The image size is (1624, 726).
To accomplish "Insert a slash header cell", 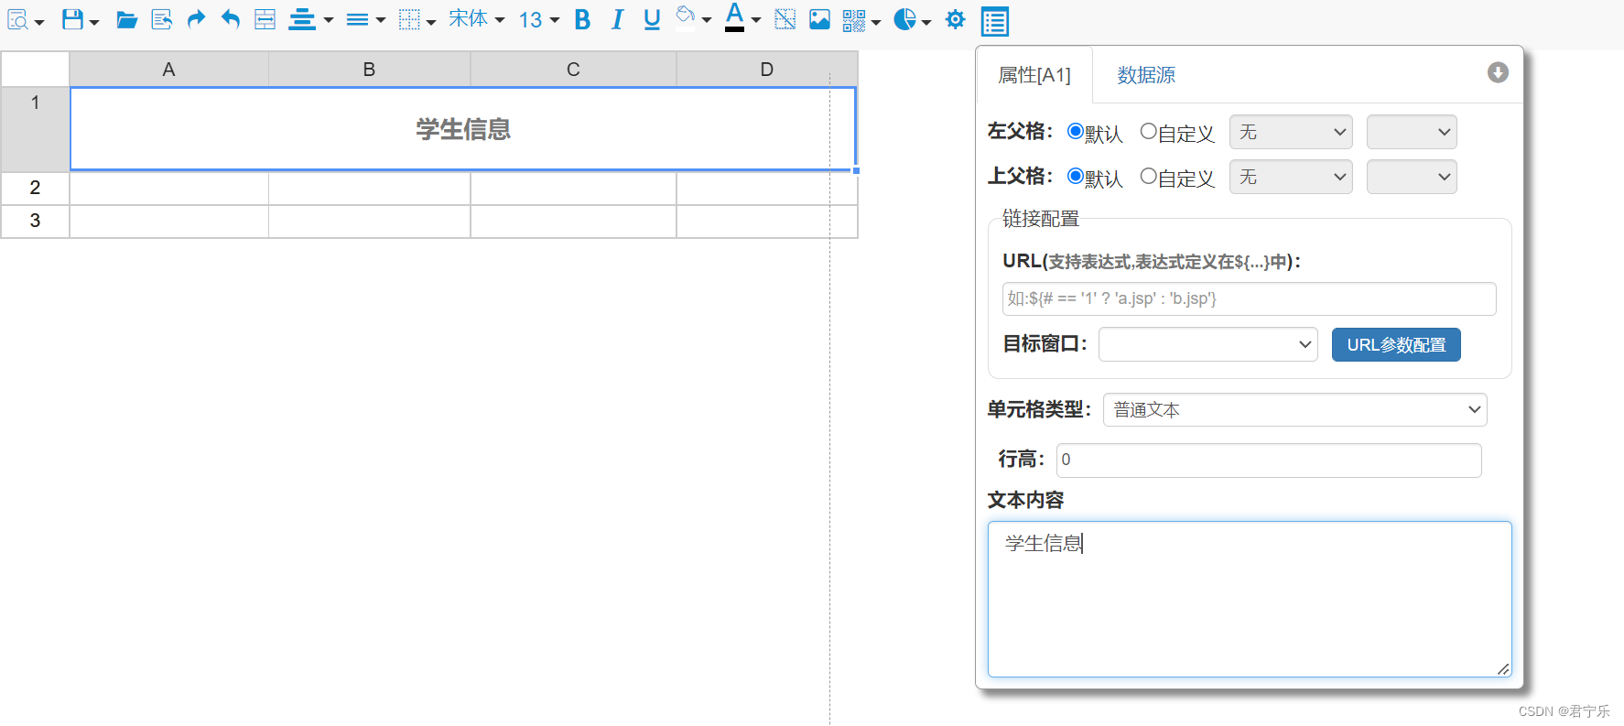I will [785, 19].
